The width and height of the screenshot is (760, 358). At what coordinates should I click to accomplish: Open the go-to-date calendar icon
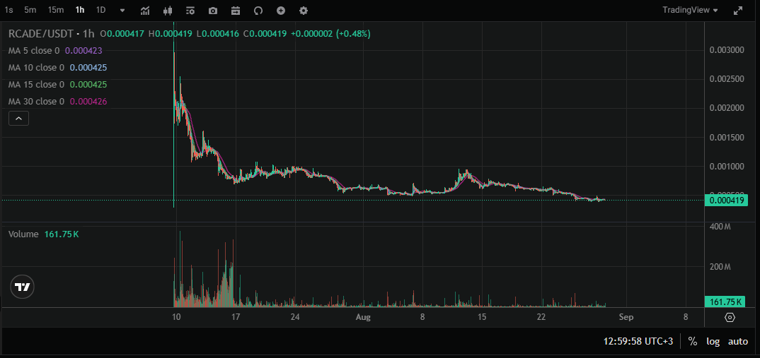click(x=236, y=11)
